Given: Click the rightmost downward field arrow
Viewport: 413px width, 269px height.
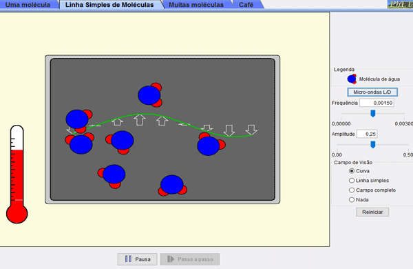Looking at the screenshot, I should point(251,130).
